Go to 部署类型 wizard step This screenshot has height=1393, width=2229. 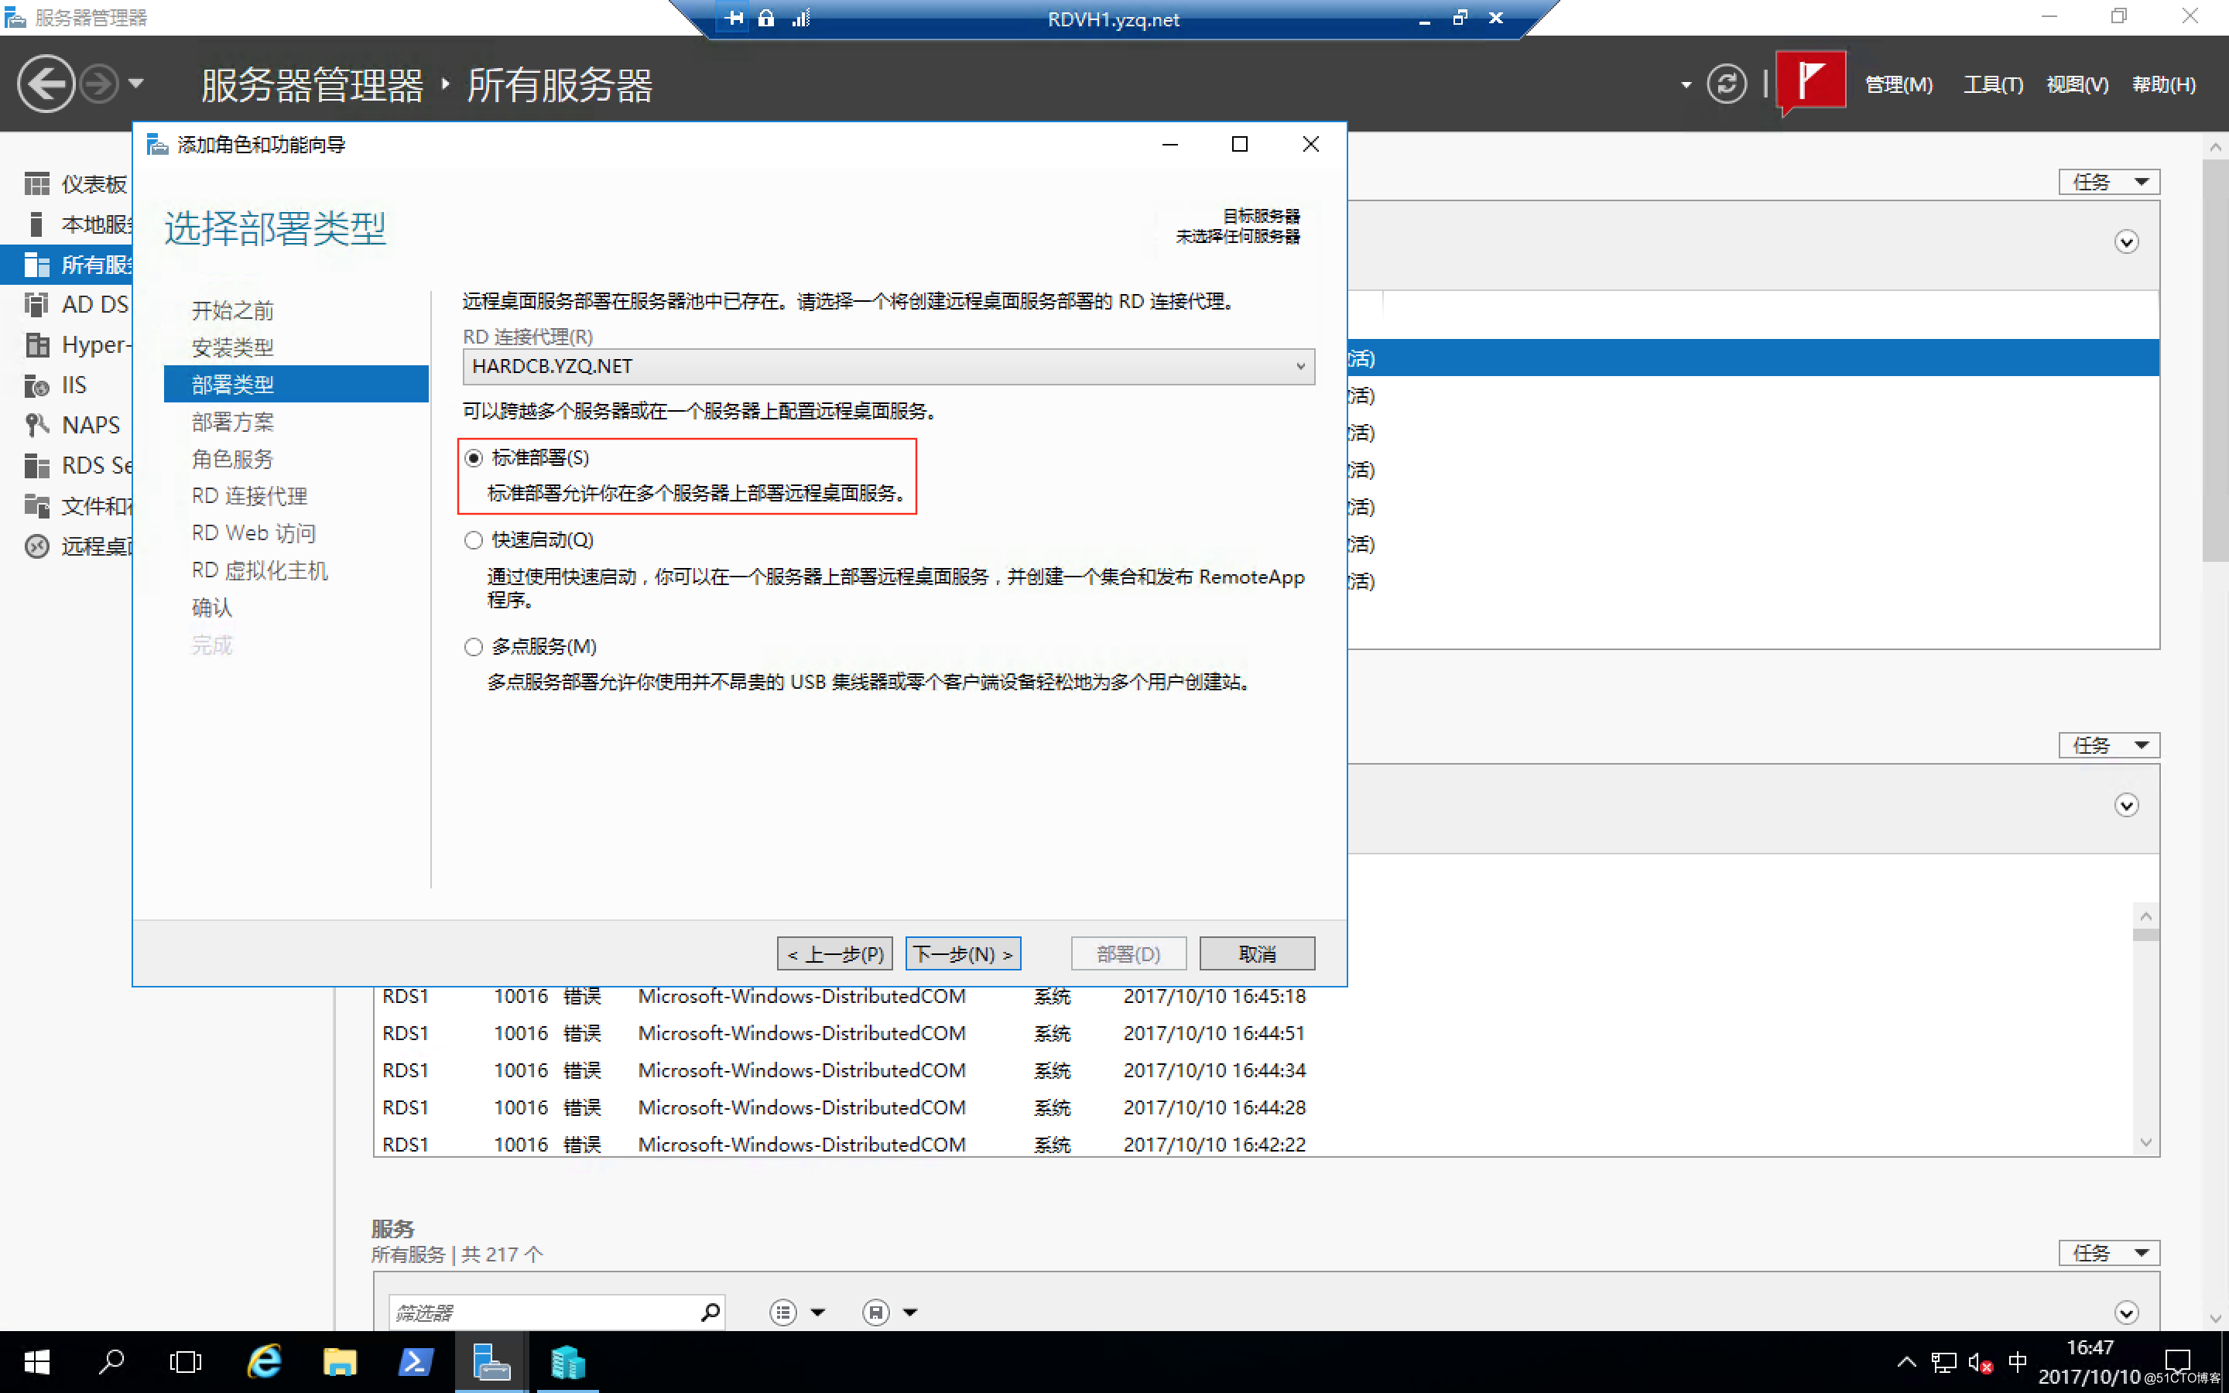(296, 384)
